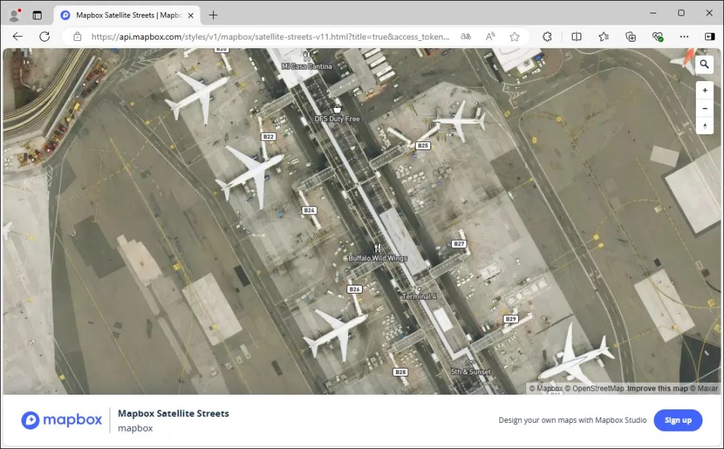Screen dimensions: 724x449
Task: Add page to favorites star icon
Action: 514,36
